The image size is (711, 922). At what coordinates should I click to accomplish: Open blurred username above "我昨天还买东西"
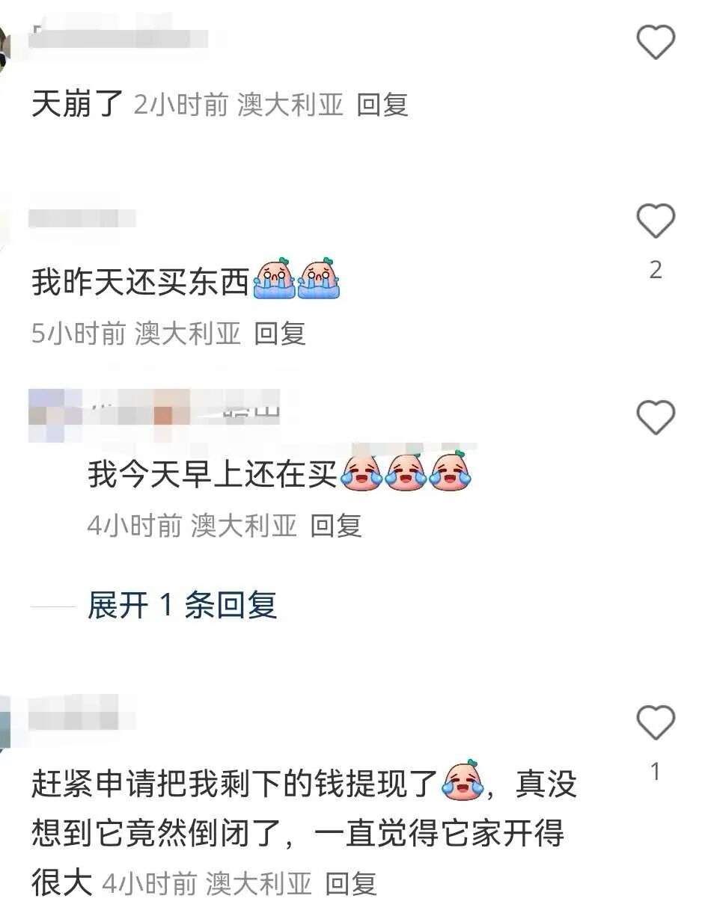click(x=82, y=218)
